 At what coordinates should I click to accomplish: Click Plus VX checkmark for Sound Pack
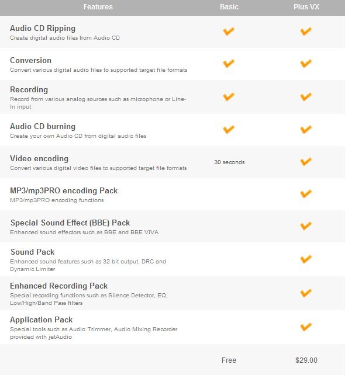click(x=306, y=259)
